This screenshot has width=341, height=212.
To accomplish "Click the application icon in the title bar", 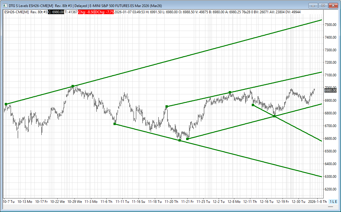I will [5, 5].
